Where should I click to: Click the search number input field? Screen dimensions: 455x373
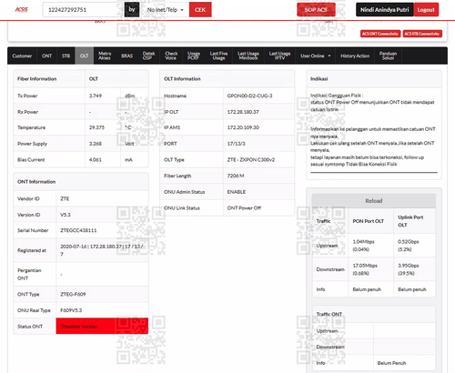pyautogui.click(x=82, y=10)
